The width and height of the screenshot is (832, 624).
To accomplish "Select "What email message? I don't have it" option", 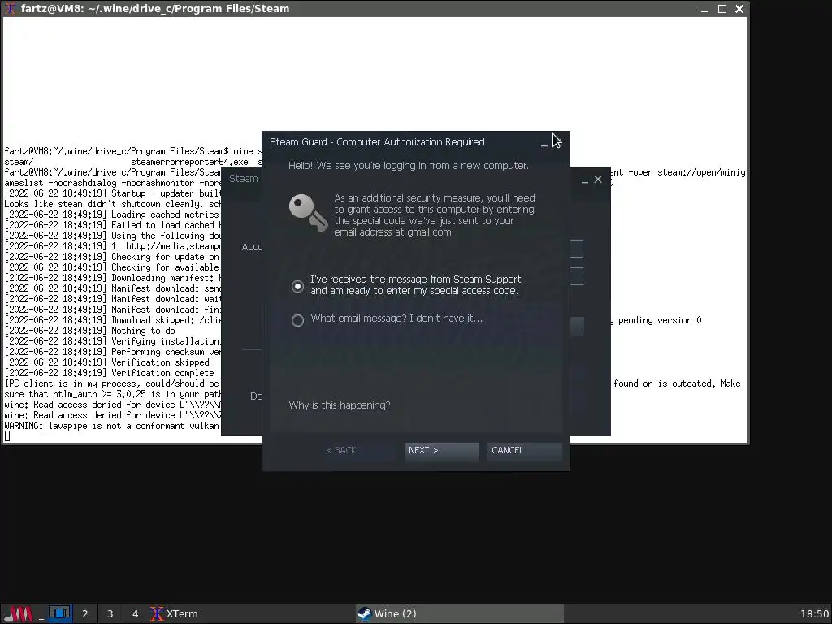I will pos(297,320).
